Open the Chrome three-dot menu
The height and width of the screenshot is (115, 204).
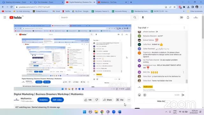[201, 7]
